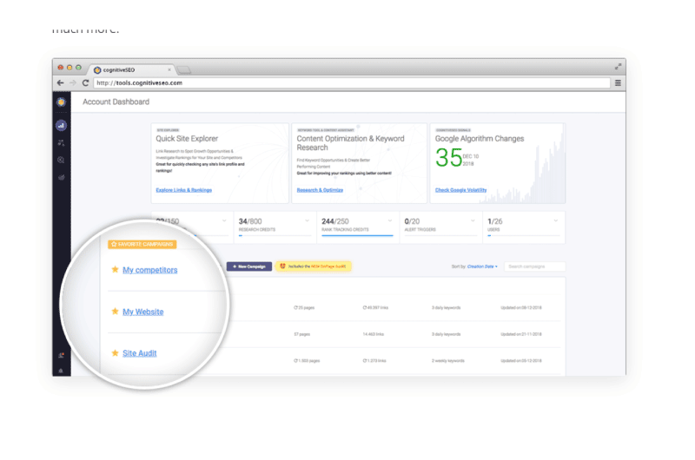Click Updated on 05-12-2018 cell
The width and height of the screenshot is (695, 460).
(x=521, y=361)
